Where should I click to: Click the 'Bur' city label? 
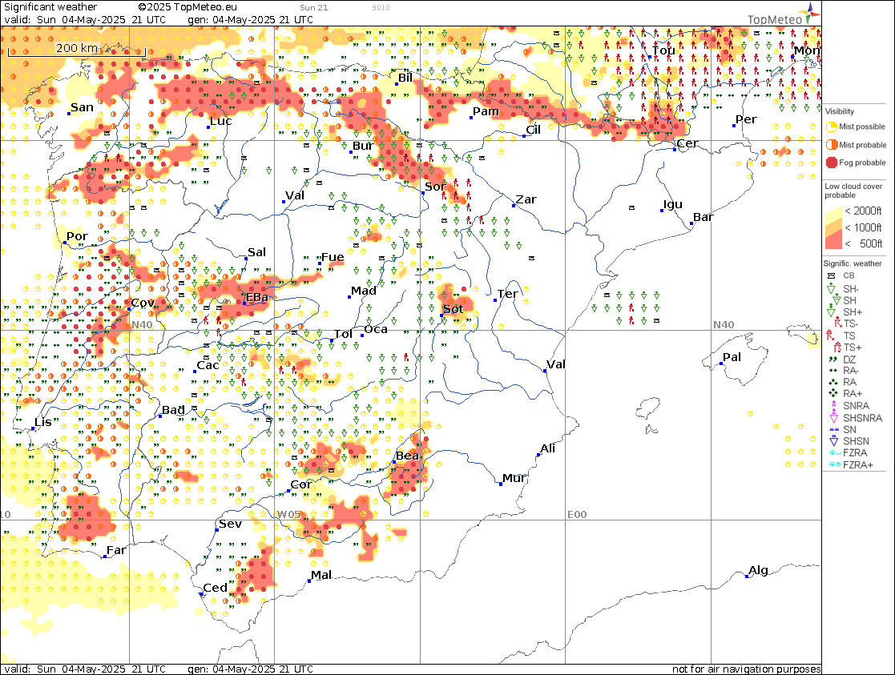[x=362, y=146]
